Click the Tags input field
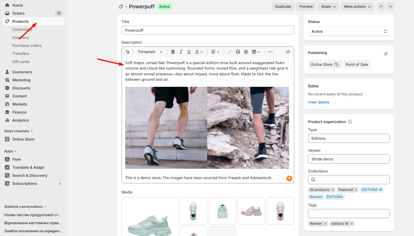The height and width of the screenshot is (236, 414). pyautogui.click(x=349, y=214)
